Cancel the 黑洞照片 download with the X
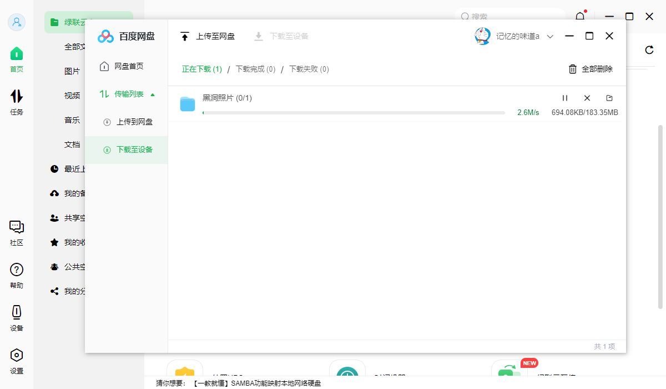666x389 pixels. point(587,98)
